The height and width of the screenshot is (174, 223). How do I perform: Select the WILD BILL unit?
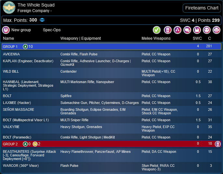(x=111, y=73)
